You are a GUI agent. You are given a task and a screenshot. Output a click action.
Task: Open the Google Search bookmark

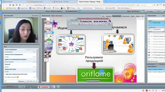23,8
